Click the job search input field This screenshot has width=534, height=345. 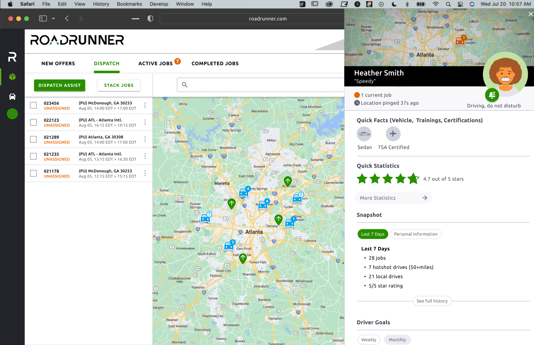[x=261, y=85]
